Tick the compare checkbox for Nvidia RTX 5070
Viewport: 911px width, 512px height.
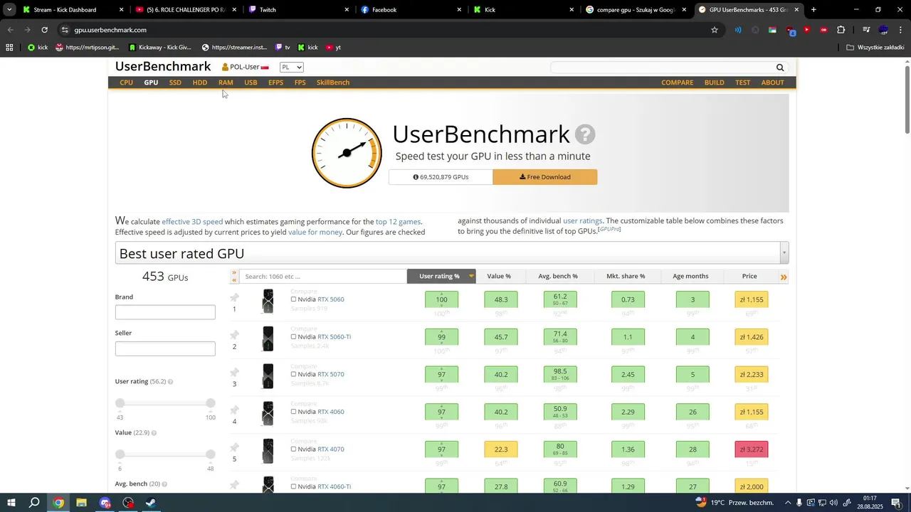point(293,374)
